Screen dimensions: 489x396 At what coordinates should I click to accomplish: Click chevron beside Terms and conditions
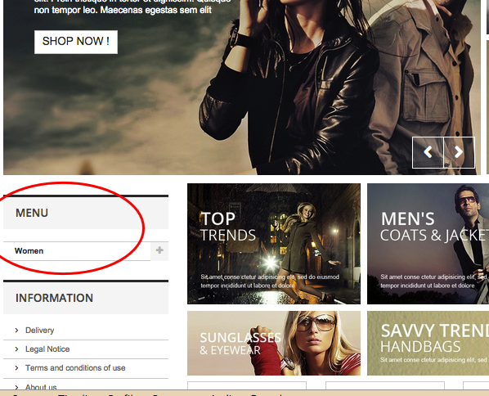[17, 368]
